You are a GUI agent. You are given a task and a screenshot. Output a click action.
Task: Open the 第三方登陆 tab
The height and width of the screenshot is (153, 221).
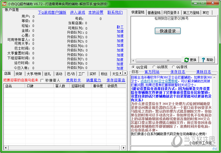pos(191,13)
